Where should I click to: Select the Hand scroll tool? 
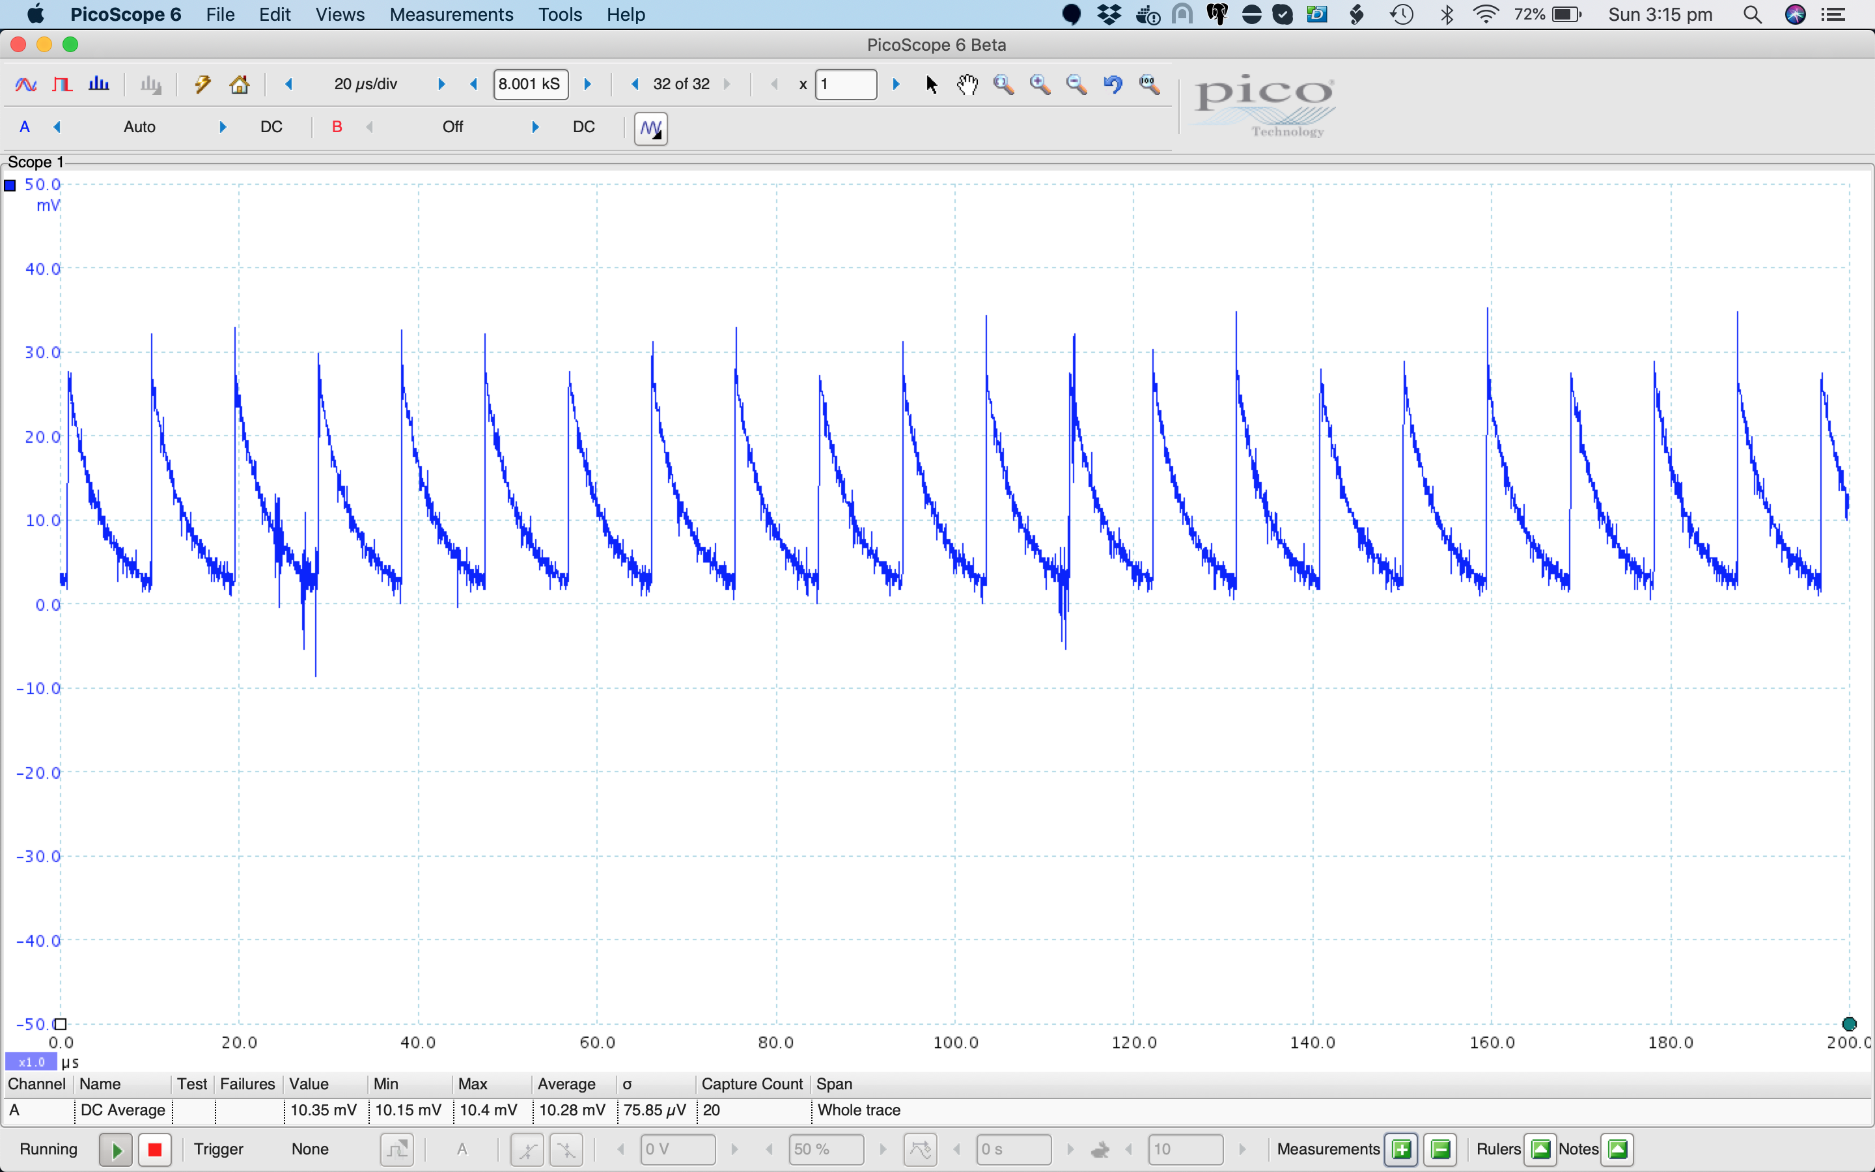point(967,84)
